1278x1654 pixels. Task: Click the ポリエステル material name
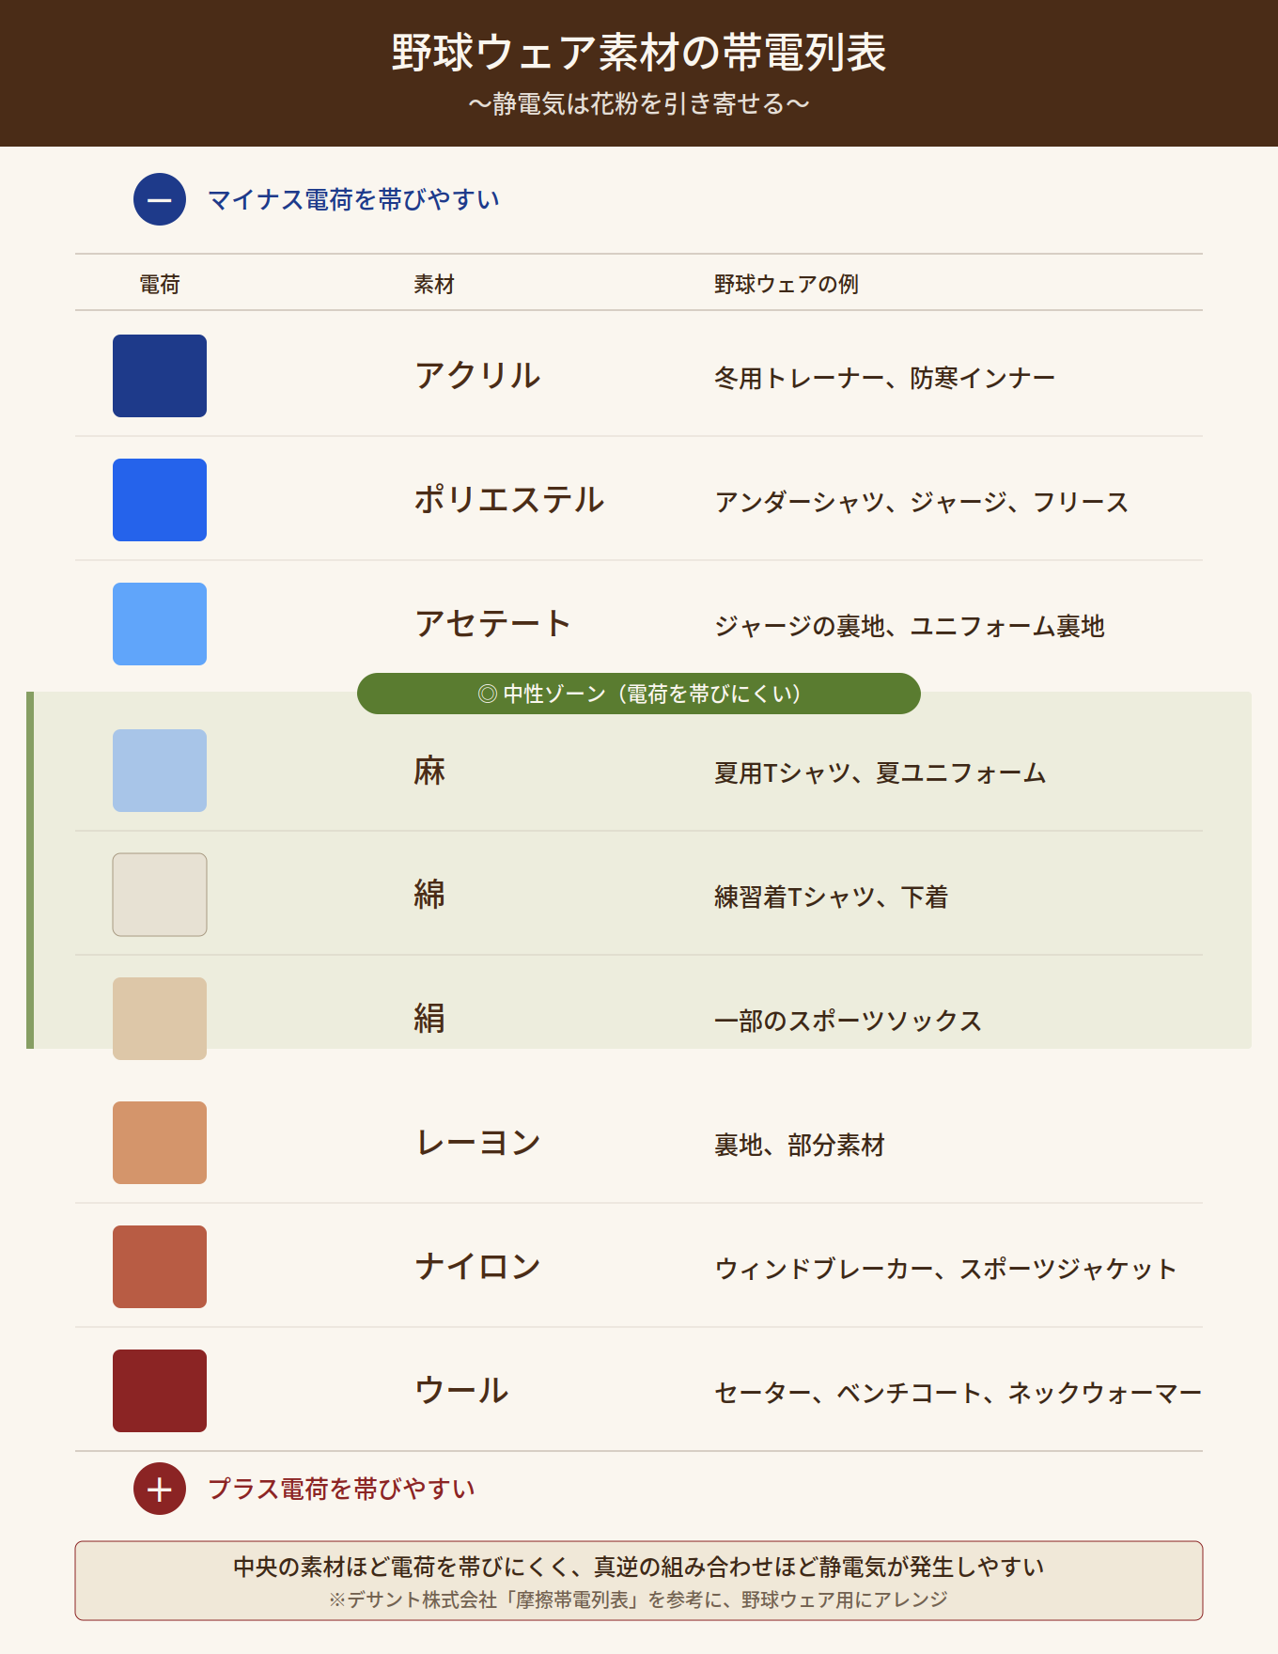(509, 500)
